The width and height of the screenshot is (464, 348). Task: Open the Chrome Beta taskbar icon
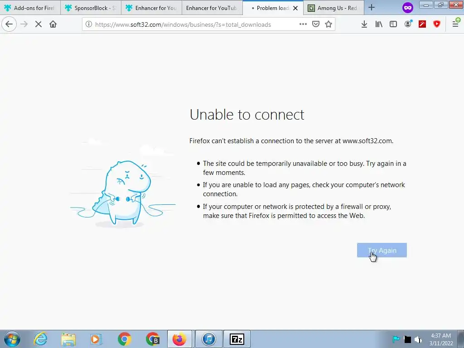click(x=152, y=339)
